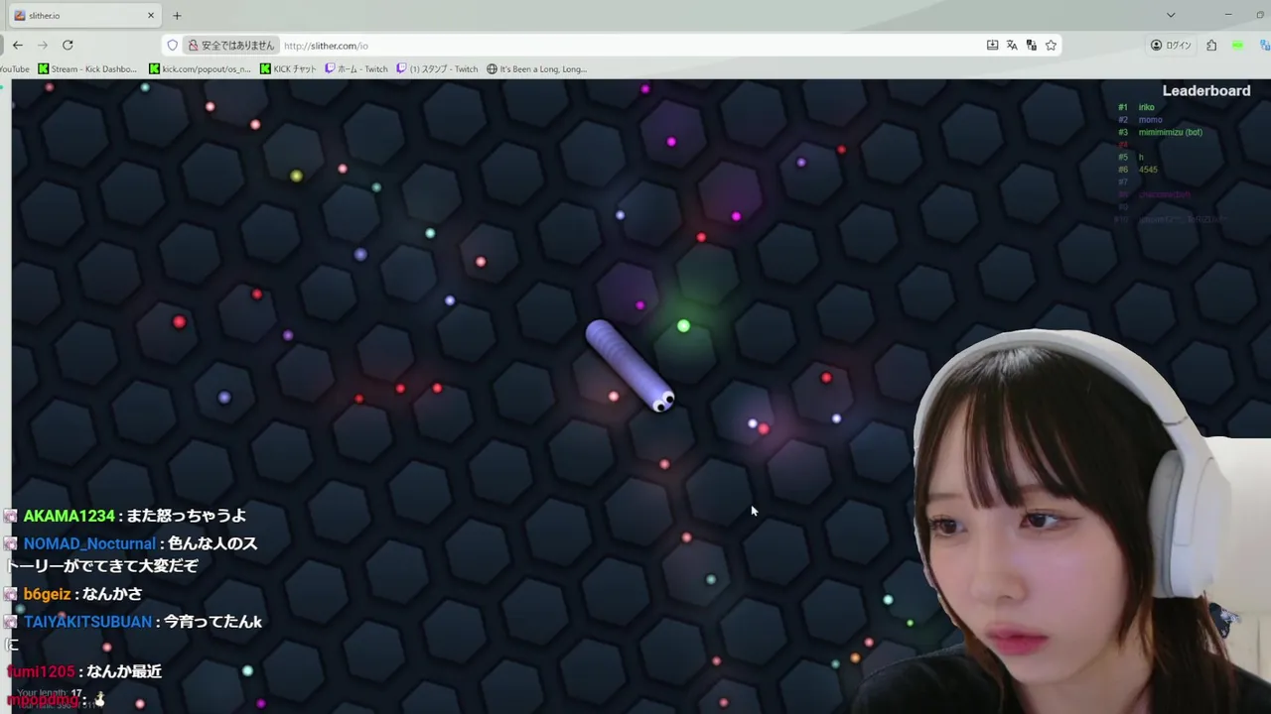Screen dimensions: 1271x714
Task: Open It's Been a Long, Long bookmark
Action: tap(537, 68)
